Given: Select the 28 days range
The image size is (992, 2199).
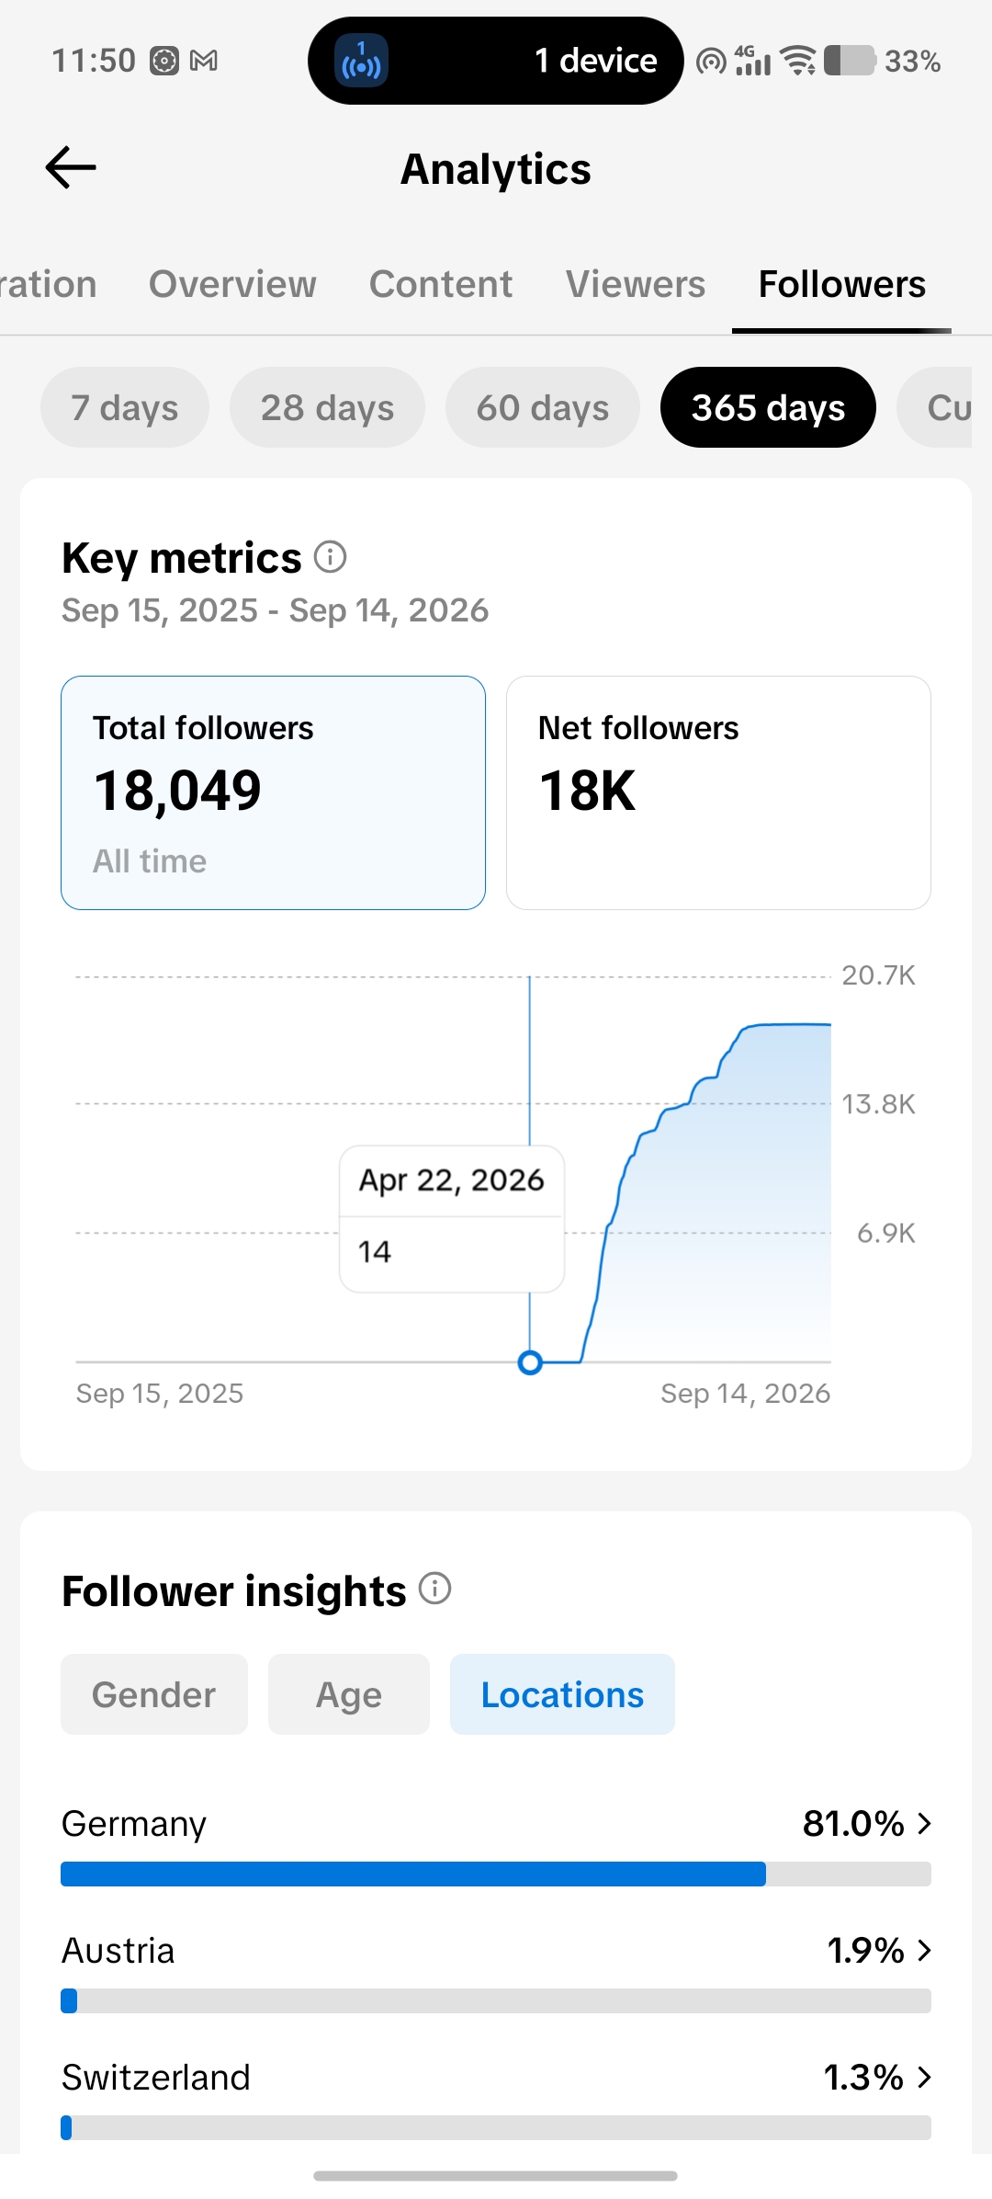Looking at the screenshot, I should (327, 407).
